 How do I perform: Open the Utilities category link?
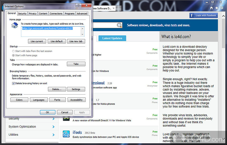click(13, 135)
